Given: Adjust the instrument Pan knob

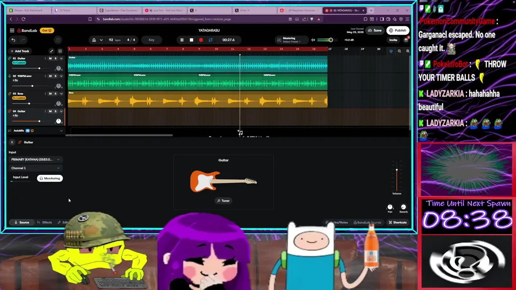Looking at the screenshot, I should pyautogui.click(x=390, y=207).
